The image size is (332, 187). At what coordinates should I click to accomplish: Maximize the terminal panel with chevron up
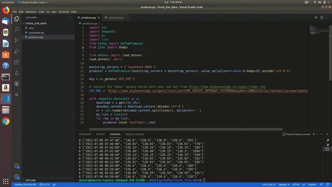tap(322, 134)
